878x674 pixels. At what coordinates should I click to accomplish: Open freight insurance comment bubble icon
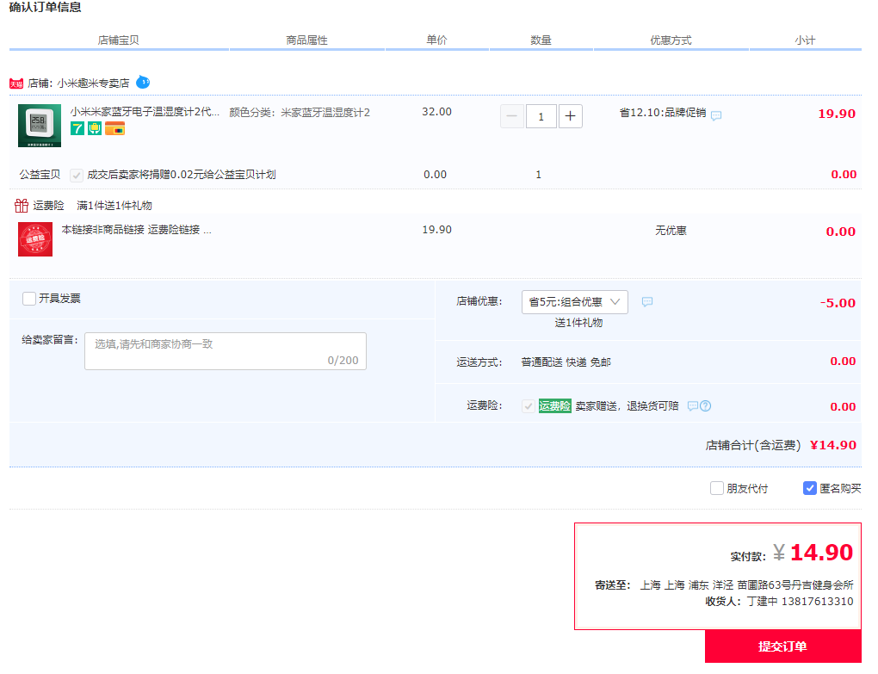click(693, 405)
